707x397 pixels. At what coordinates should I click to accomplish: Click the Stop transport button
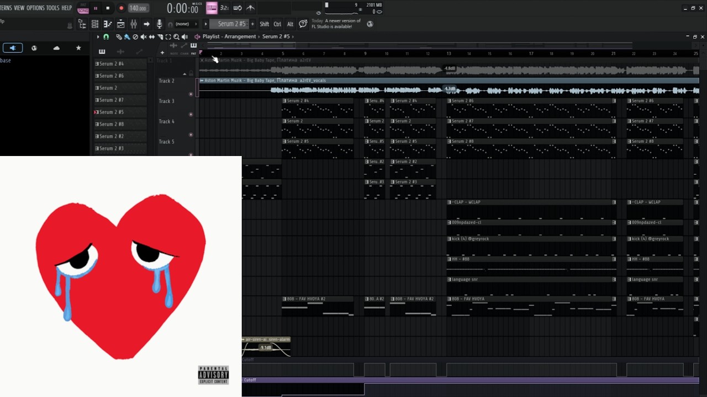pos(108,8)
